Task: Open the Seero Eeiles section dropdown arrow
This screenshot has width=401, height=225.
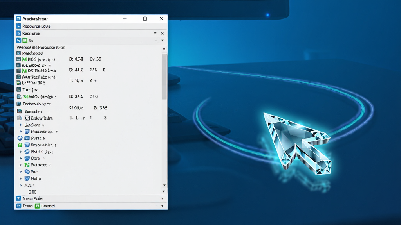Action: tap(163, 198)
